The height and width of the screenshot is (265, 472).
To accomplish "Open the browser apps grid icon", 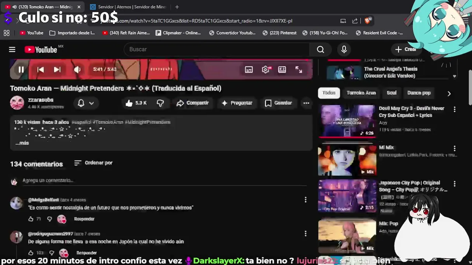I will [x=7, y=33].
